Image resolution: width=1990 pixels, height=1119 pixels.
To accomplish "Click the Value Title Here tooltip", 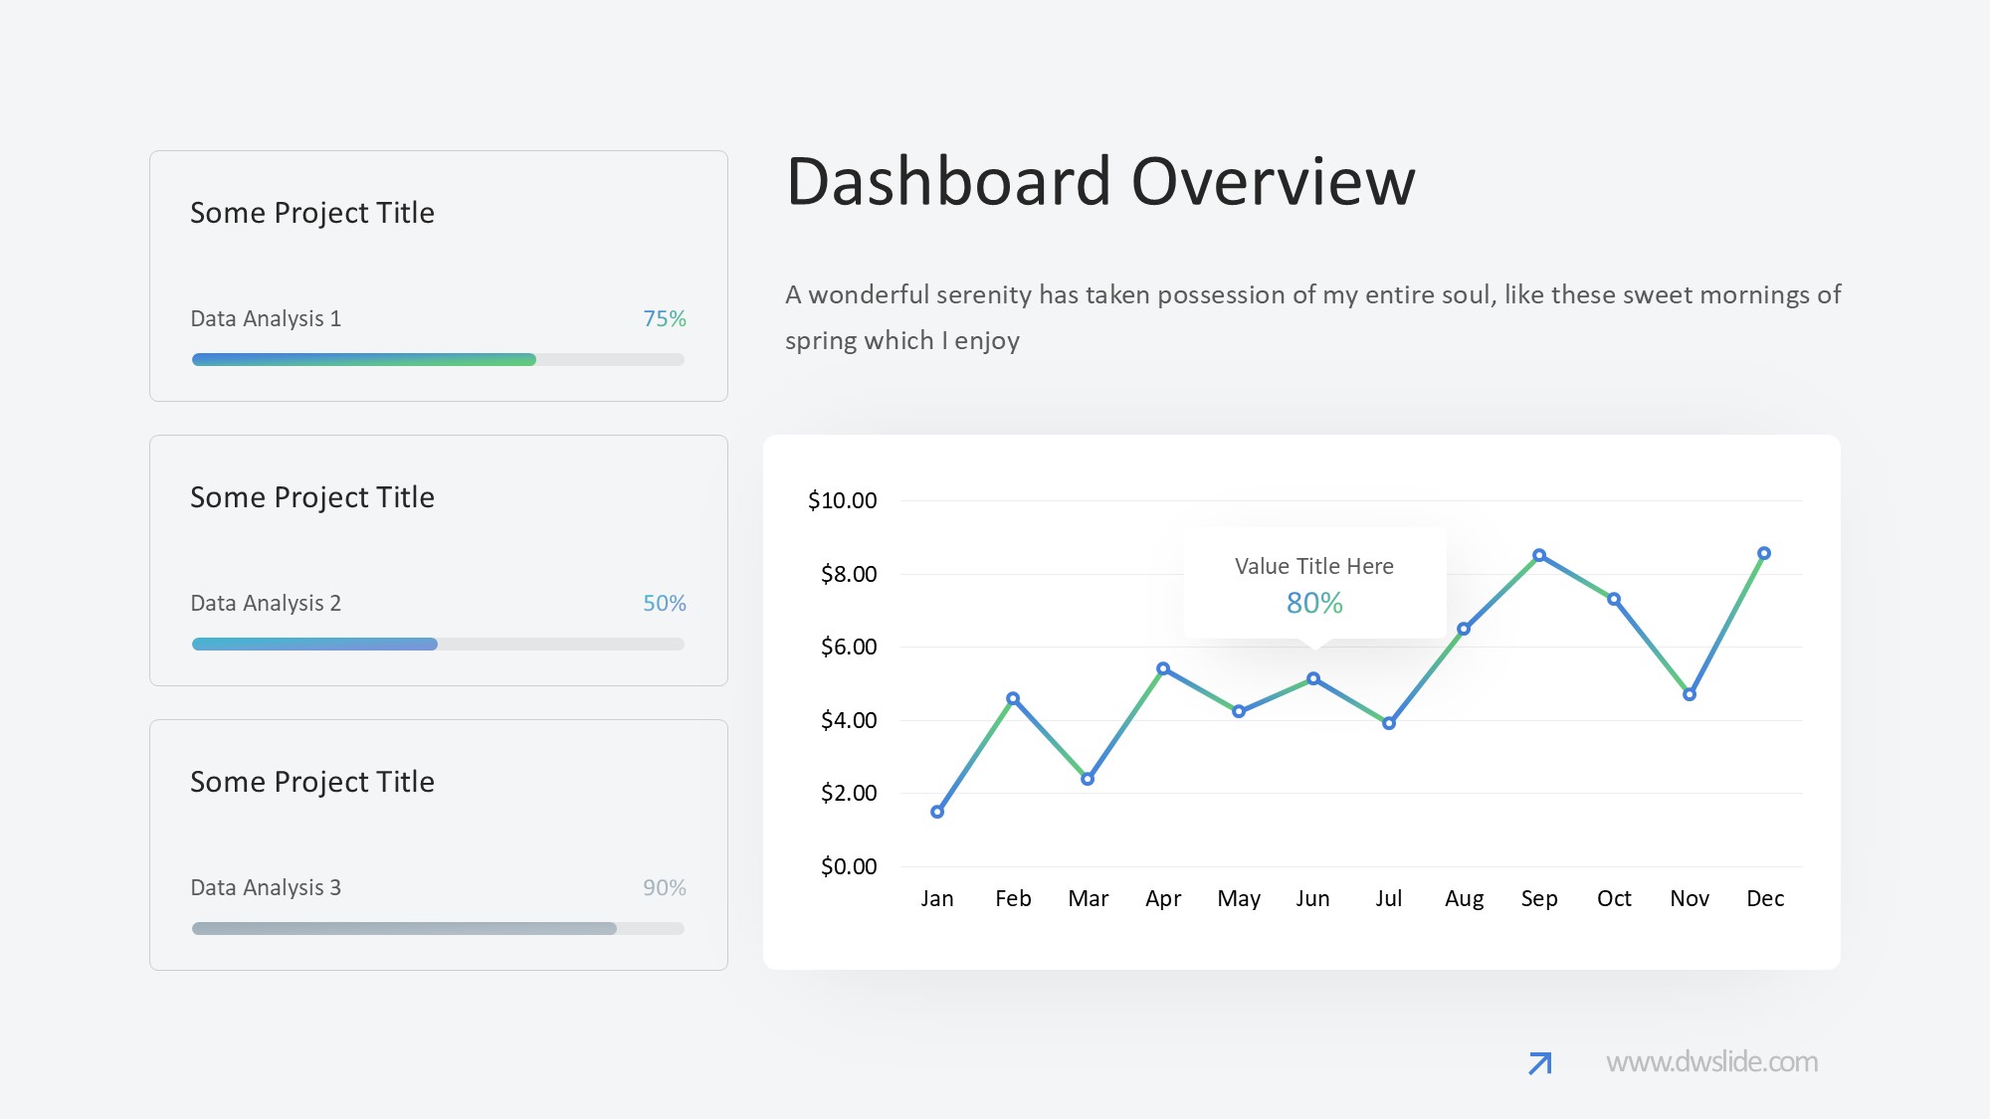I will (x=1313, y=566).
